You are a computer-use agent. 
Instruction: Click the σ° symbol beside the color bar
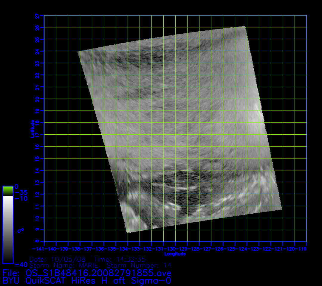point(20,230)
